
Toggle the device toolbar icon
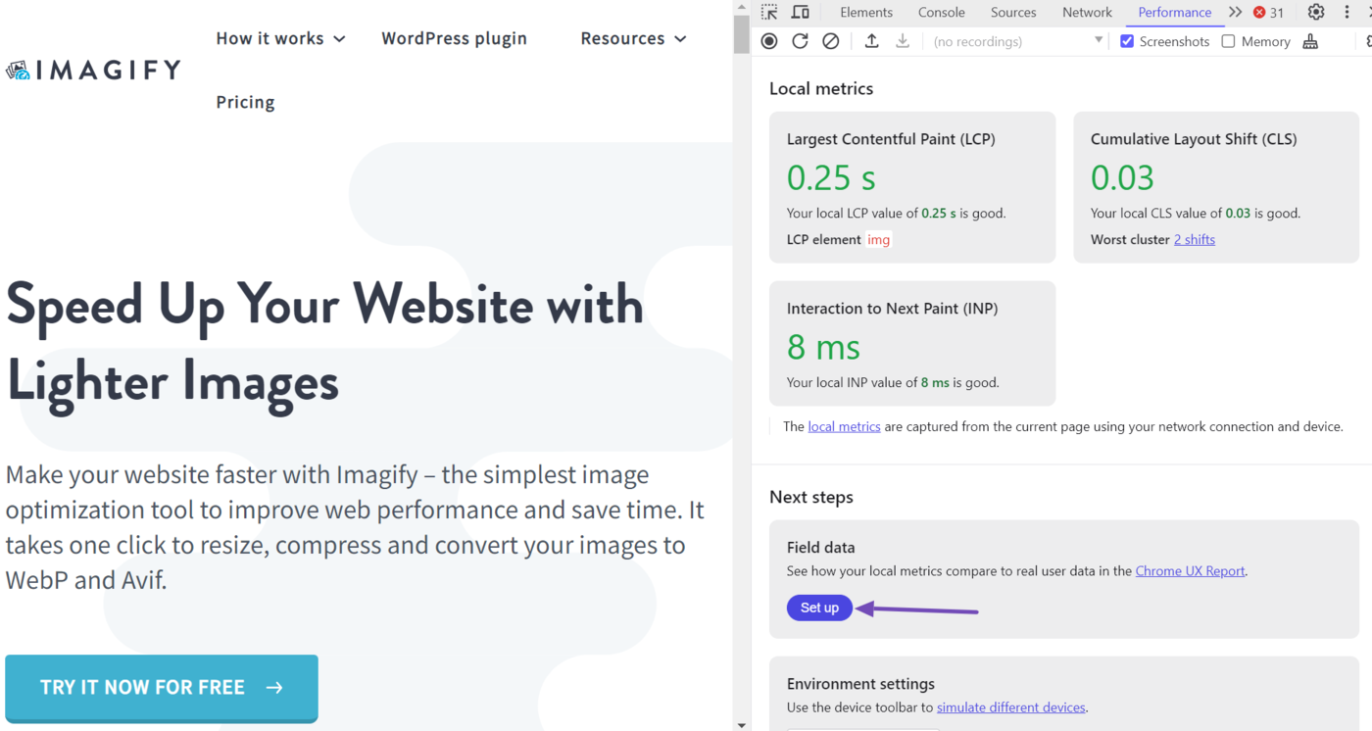click(801, 12)
